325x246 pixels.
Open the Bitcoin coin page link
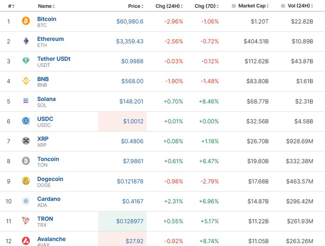click(x=47, y=19)
